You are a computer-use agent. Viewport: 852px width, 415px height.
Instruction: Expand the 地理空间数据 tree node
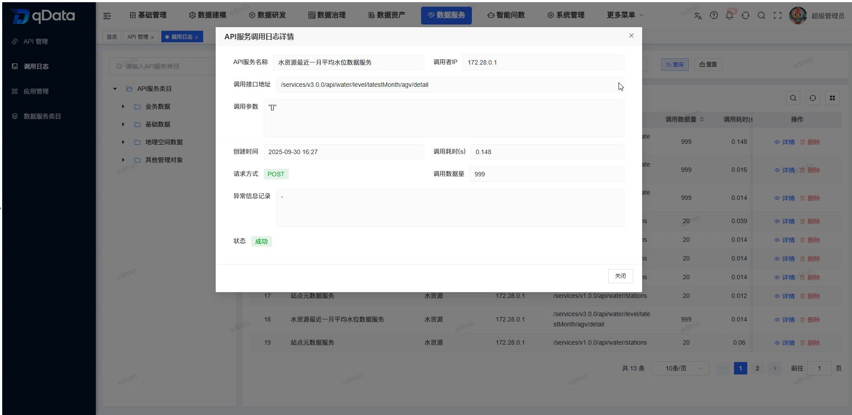(123, 142)
